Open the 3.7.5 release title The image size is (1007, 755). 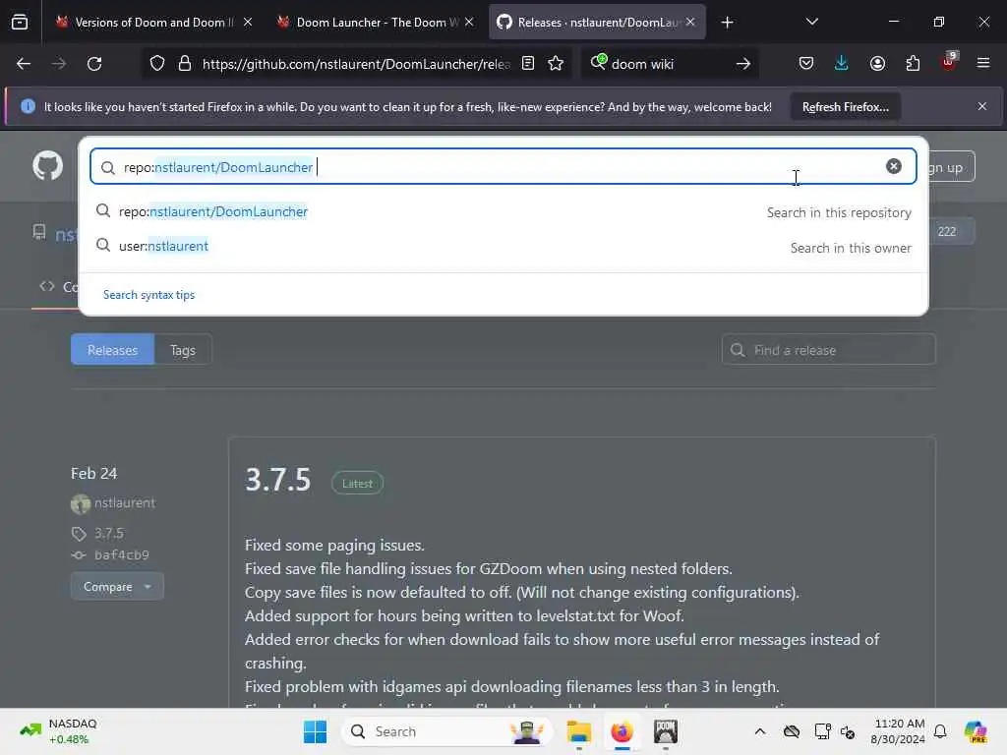click(x=277, y=480)
